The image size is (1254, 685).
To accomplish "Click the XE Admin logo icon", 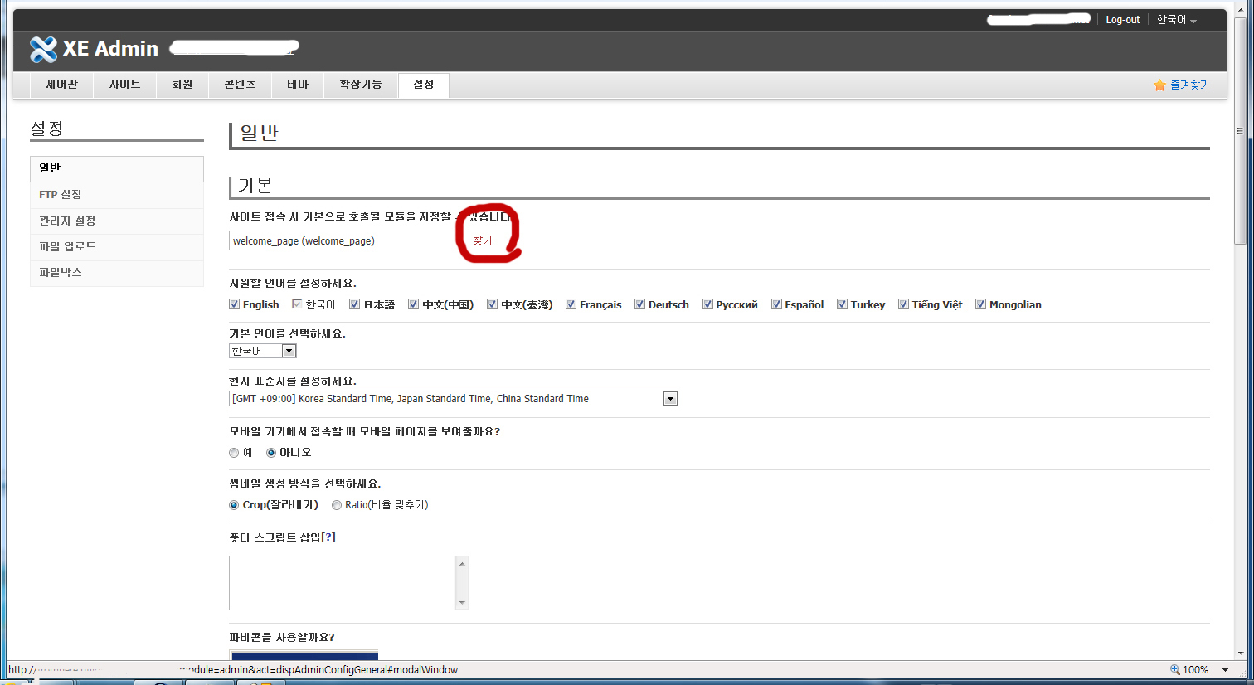I will pyautogui.click(x=43, y=50).
